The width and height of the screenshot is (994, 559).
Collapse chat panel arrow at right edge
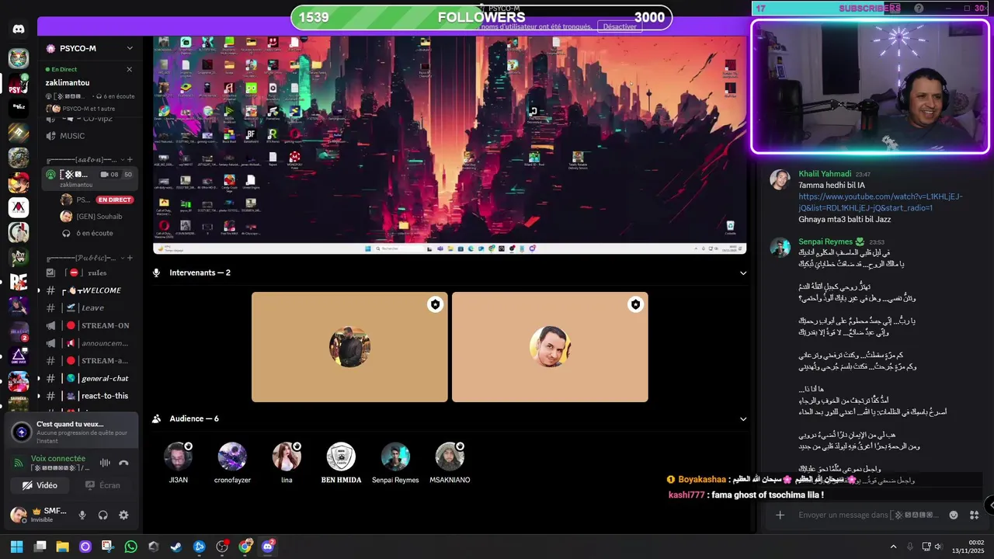pos(989,505)
